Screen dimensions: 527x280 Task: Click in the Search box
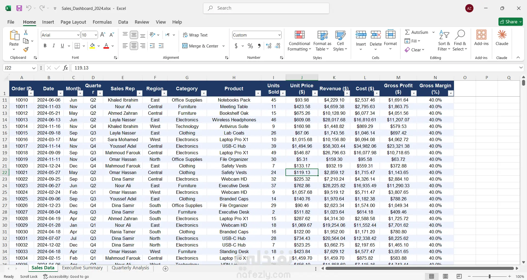[266, 8]
